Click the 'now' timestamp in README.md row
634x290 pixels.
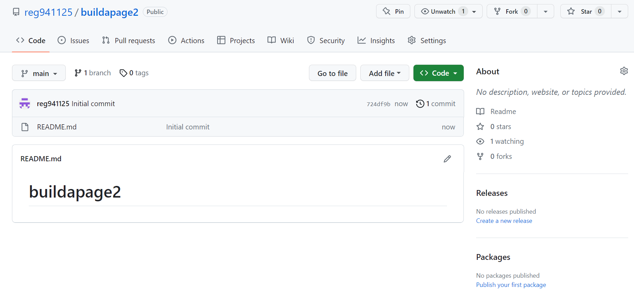coord(448,127)
